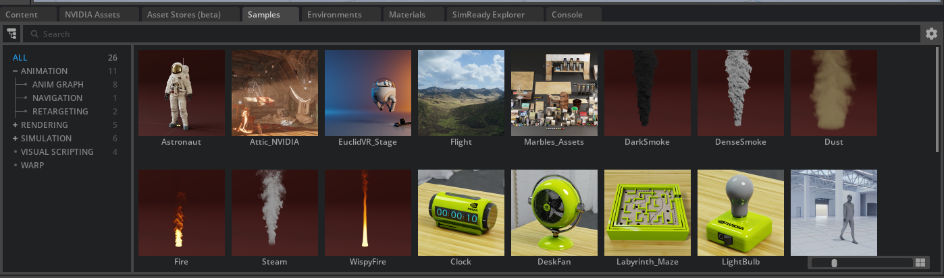Expand the RENDERING category
This screenshot has width=944, height=278.
[x=15, y=125]
